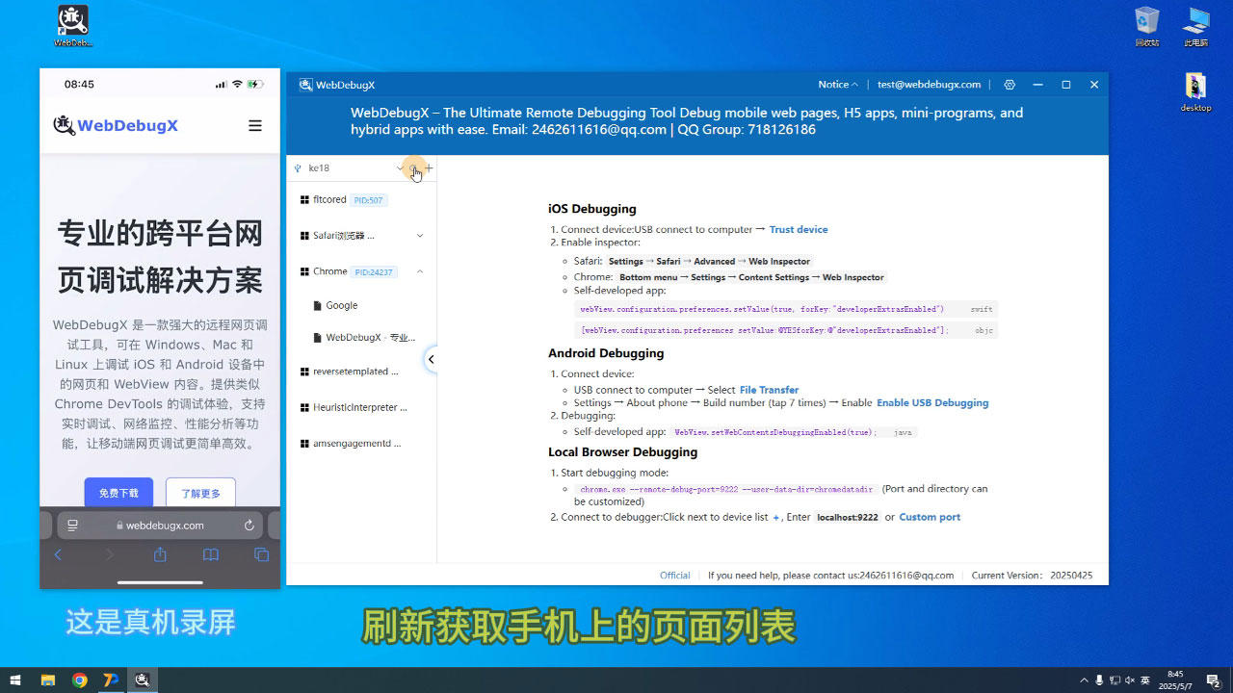Open the desktop folder icon
Screen dimensions: 1233x693
(x=1195, y=92)
